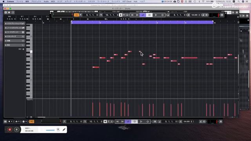251x141 pixels.
Task: Open the Audio menu
Action: tap(46, 2)
